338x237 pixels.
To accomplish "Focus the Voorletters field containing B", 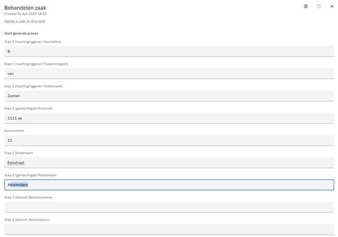I will 169,51.
